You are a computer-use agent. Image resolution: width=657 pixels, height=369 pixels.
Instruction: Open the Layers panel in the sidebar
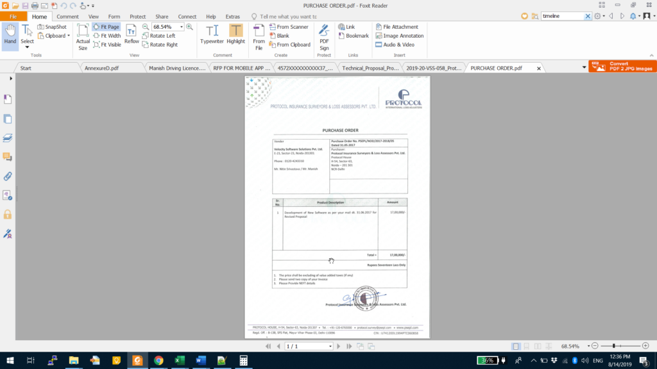coord(8,138)
